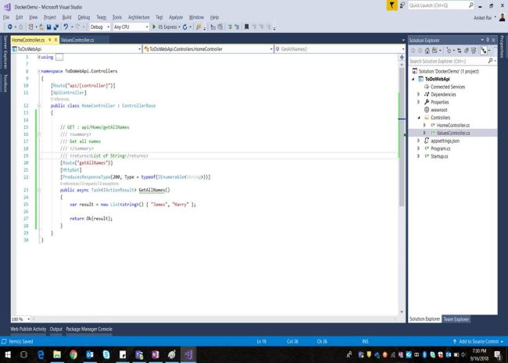508x363 pixels.
Task: Open the Architecture menu
Action: click(138, 17)
